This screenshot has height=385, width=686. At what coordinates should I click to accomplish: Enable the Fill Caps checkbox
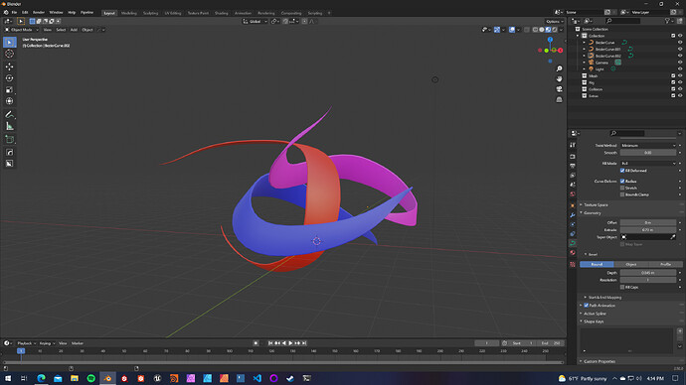tap(622, 287)
